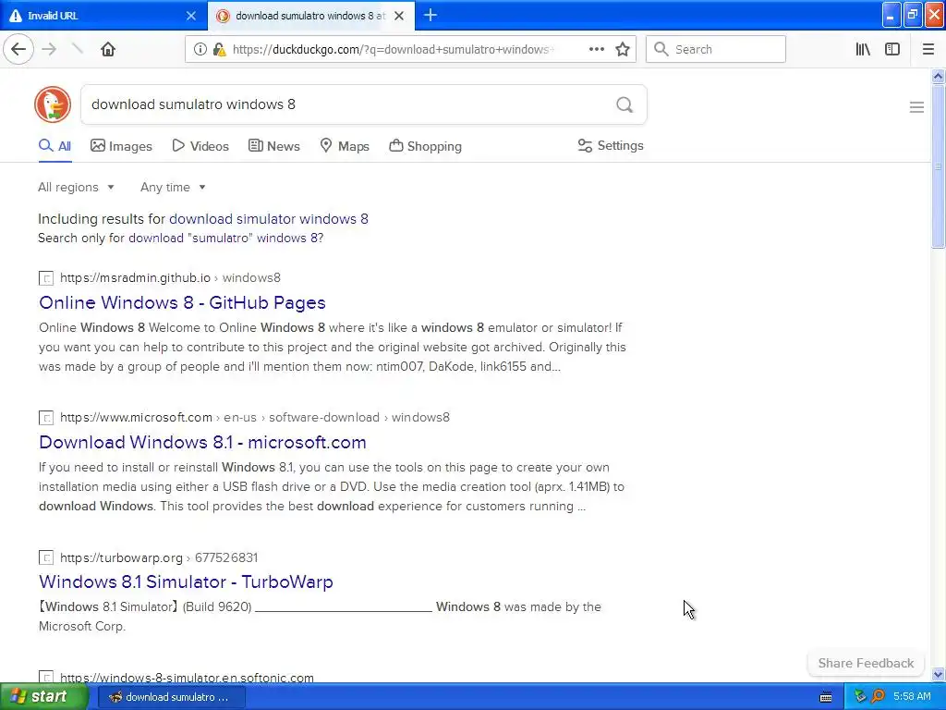
Task: Open the Windows Start button
Action: 43,697
